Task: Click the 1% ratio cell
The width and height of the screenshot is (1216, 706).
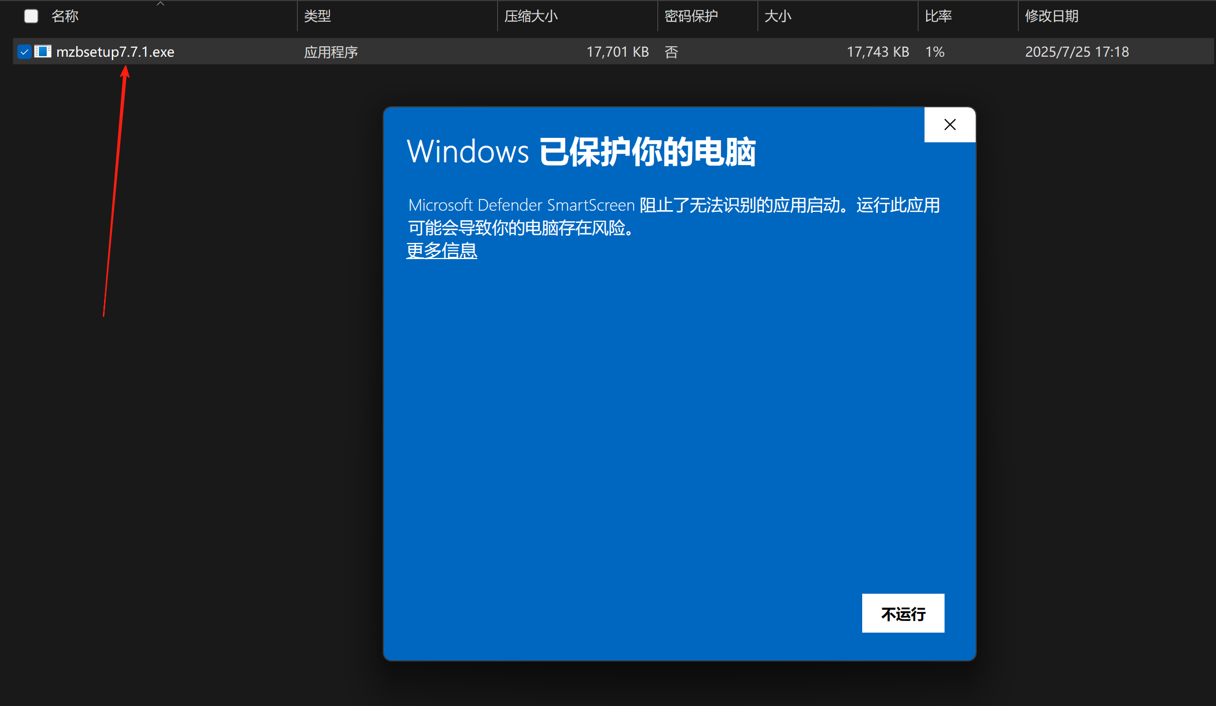Action: [x=935, y=52]
